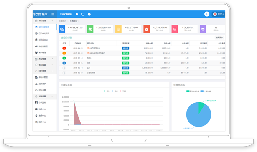The width and height of the screenshot is (257, 152).
Task: Collapse the team management section chevron
Action: (x=52, y=71)
